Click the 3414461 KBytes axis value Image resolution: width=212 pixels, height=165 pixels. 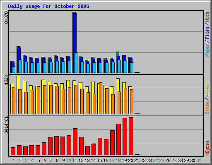[6, 125]
